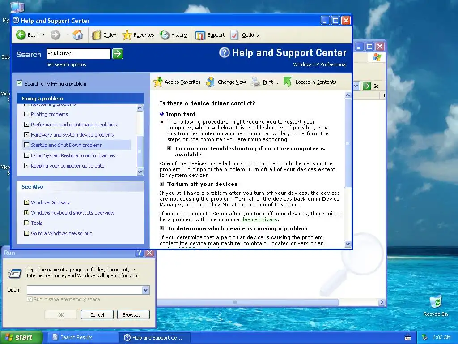
Task: Expand To turn off your devices
Action: (162, 184)
